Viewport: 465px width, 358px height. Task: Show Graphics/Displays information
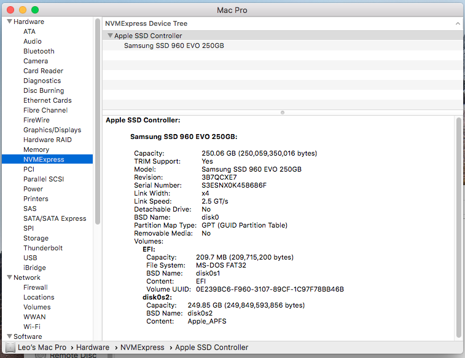pos(52,130)
